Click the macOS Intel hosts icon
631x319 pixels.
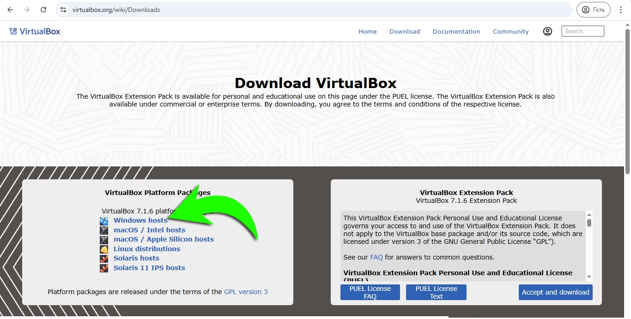point(104,230)
